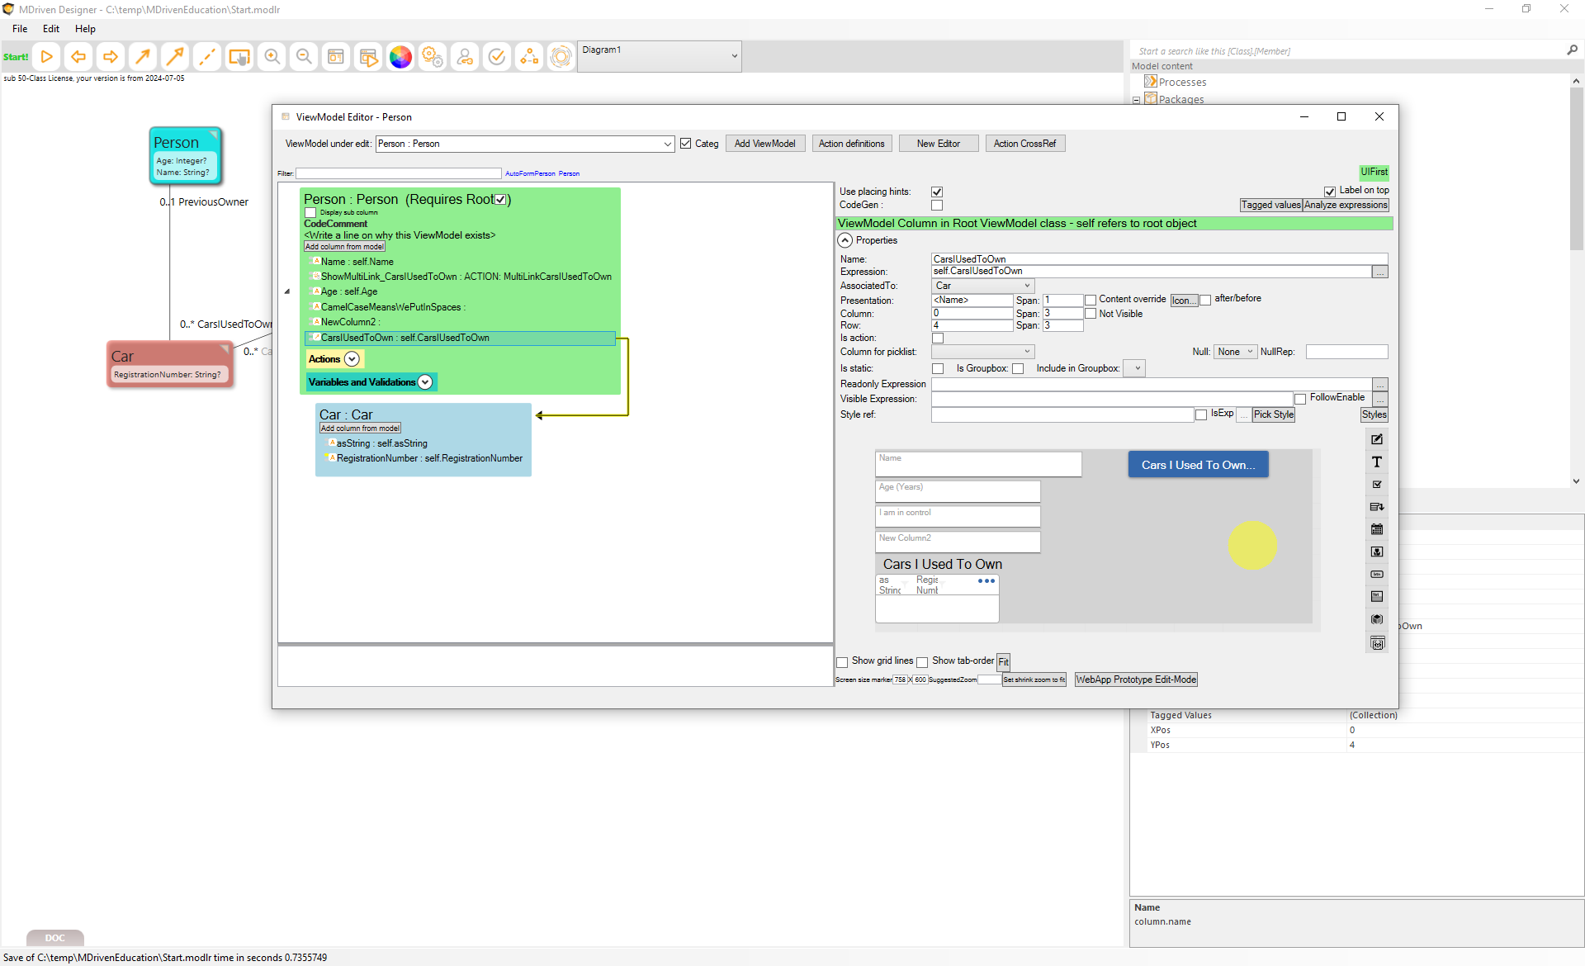The image size is (1585, 966).
Task: Click the T text tool icon
Action: 1377,462
